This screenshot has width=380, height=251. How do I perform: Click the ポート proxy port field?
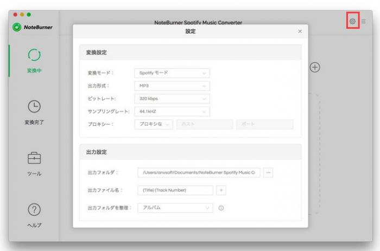[x=265, y=124]
